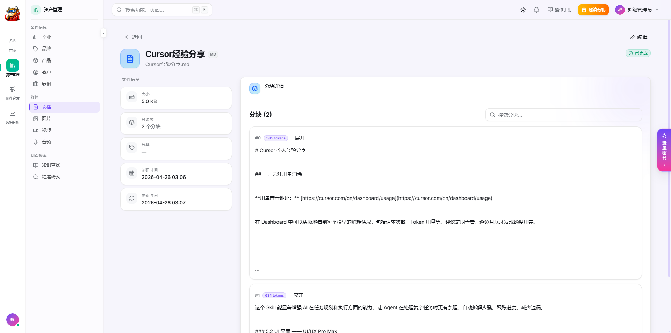The height and width of the screenshot is (333, 671).
Task: Click the bottom-left user avatar
Action: pyautogui.click(x=13, y=320)
